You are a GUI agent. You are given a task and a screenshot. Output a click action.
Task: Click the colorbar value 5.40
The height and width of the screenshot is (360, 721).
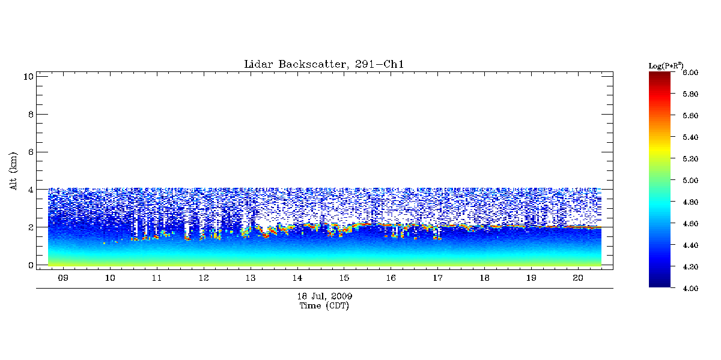[x=690, y=137]
